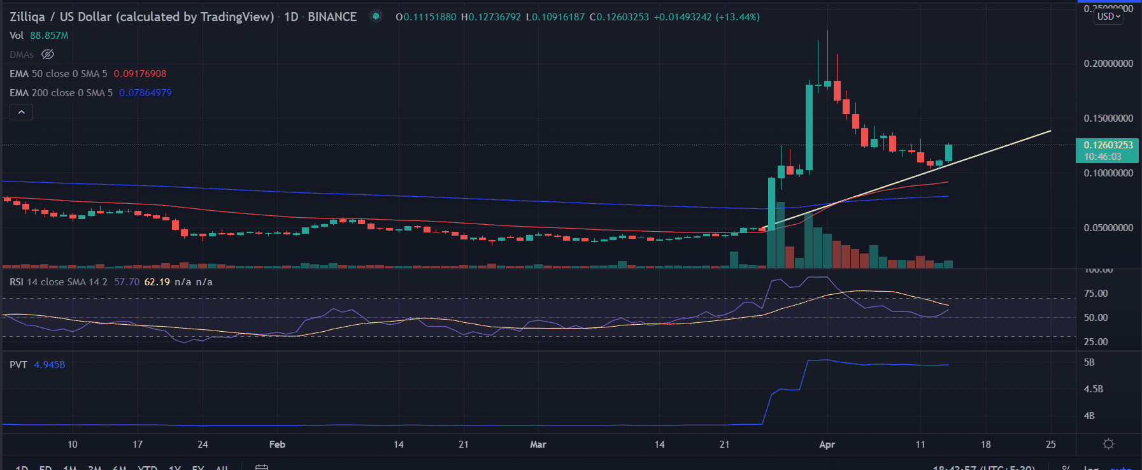
Task: Select the 1D time range
Action: point(21,468)
